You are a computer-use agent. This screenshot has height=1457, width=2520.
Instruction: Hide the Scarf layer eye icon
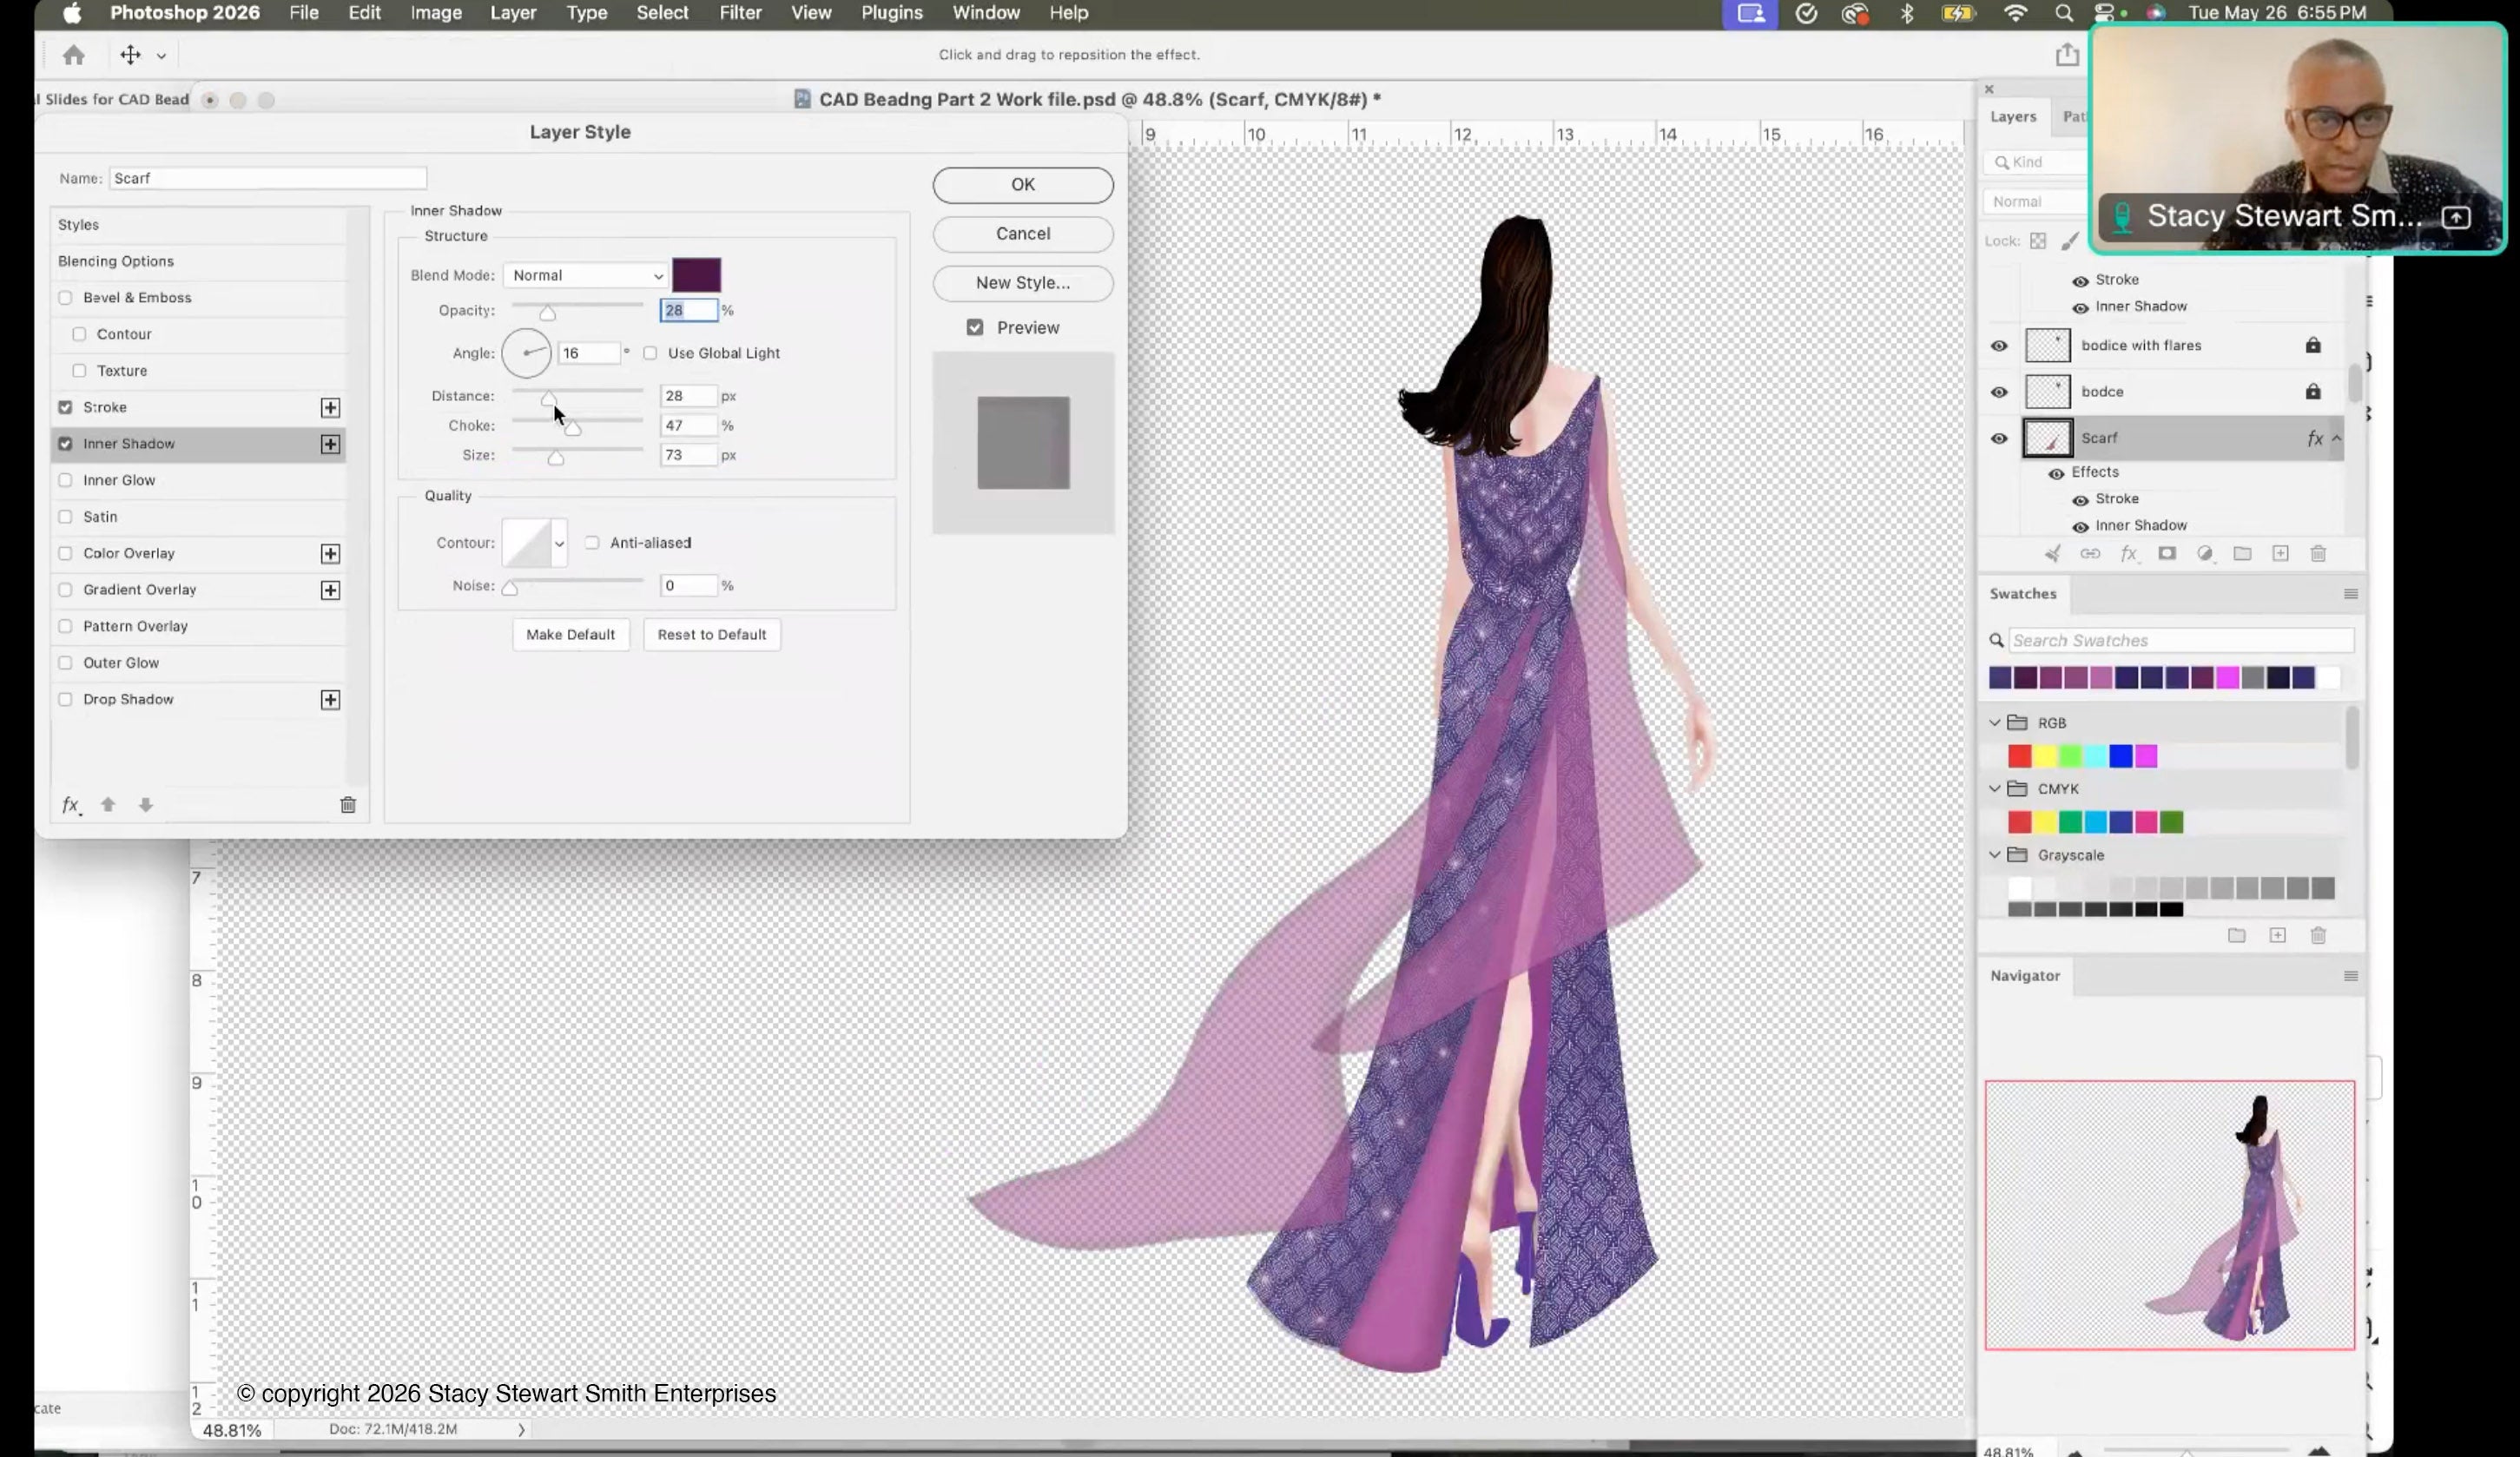point(1999,439)
